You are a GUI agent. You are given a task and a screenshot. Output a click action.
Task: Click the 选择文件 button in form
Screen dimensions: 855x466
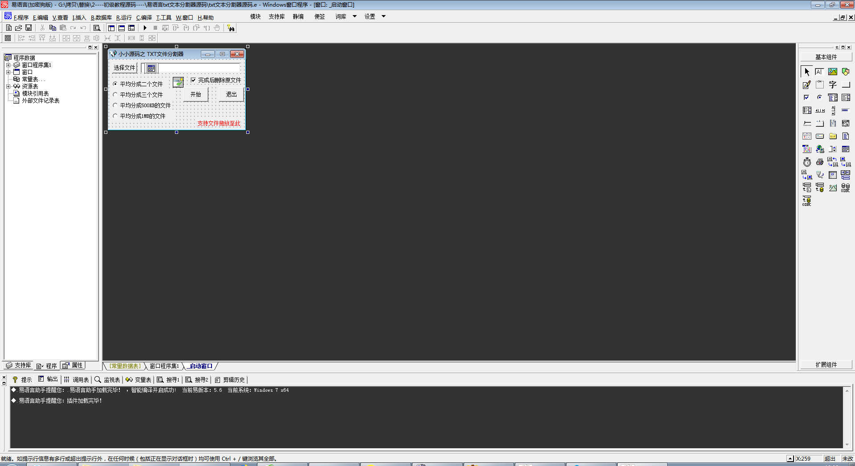(x=124, y=68)
